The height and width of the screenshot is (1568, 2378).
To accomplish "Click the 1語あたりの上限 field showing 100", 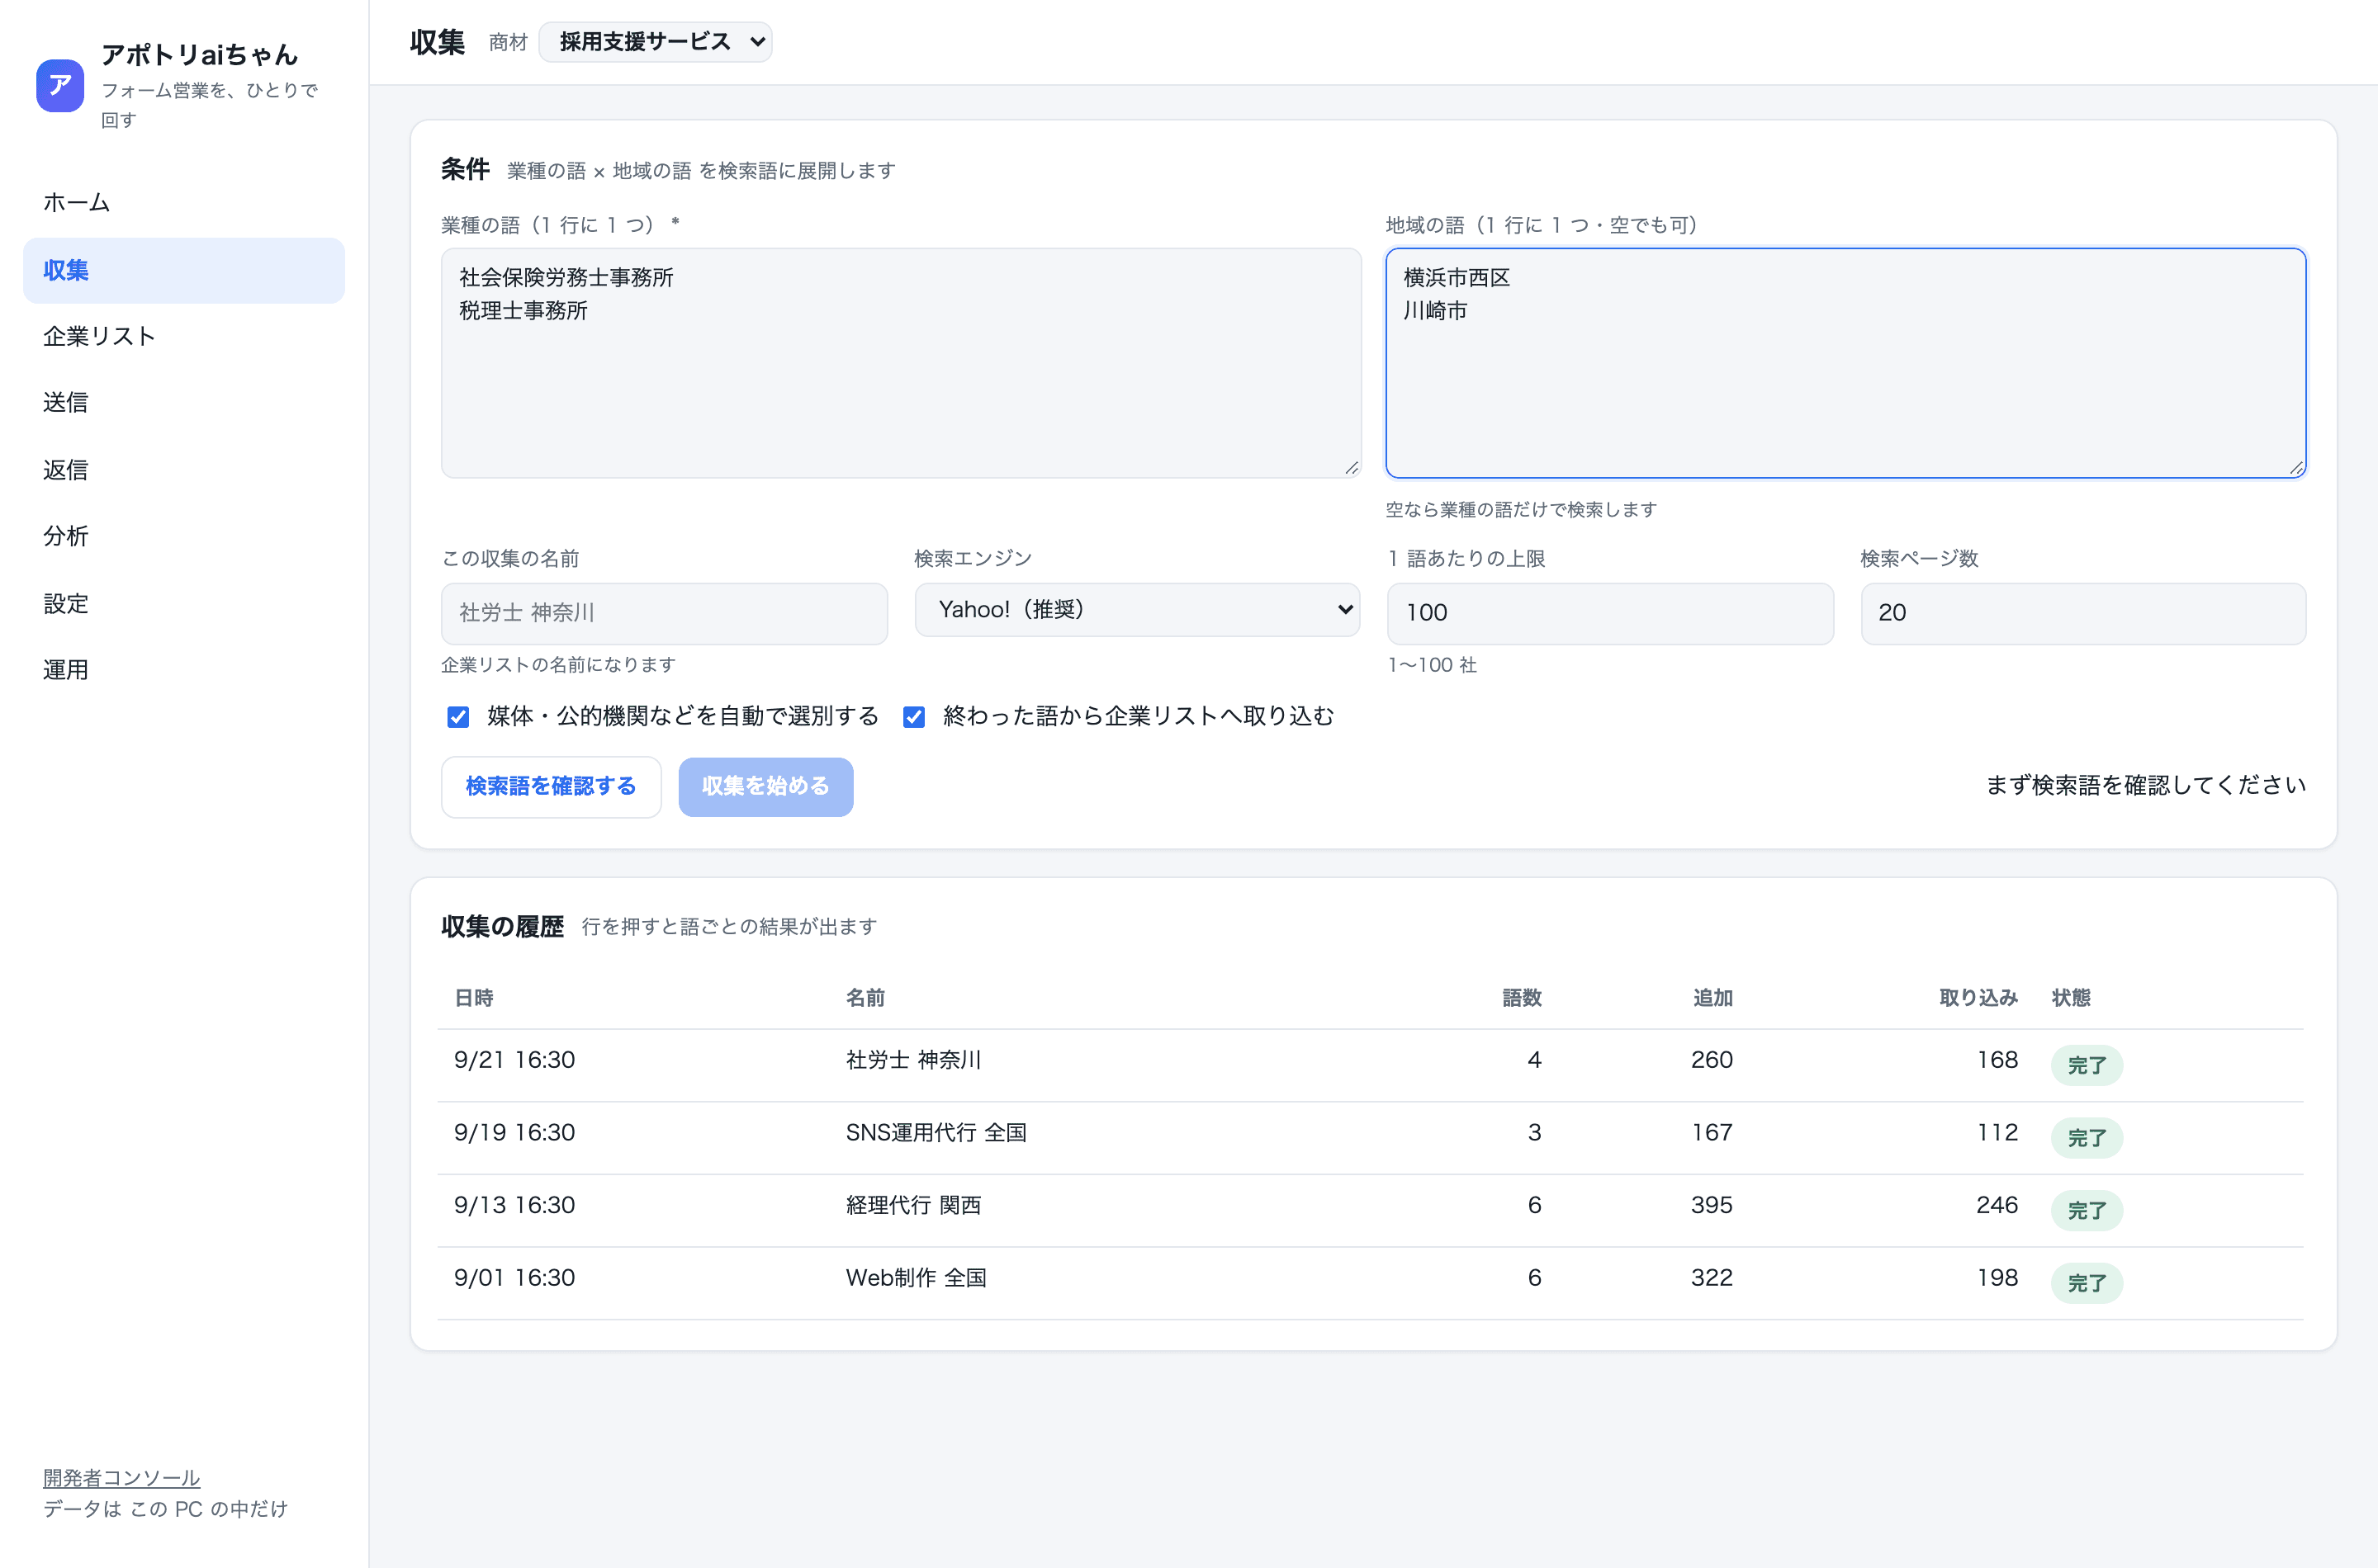I will pos(1609,614).
